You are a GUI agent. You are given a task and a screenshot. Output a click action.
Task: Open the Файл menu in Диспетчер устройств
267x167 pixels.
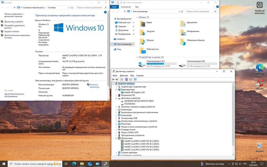click(115, 76)
